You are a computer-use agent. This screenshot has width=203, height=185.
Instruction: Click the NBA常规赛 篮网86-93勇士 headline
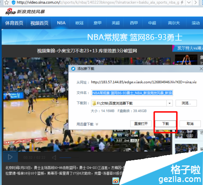tap(135, 37)
